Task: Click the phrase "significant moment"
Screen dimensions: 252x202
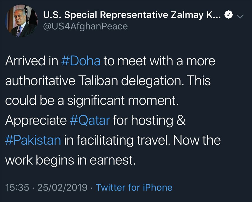Action: pos(123,101)
